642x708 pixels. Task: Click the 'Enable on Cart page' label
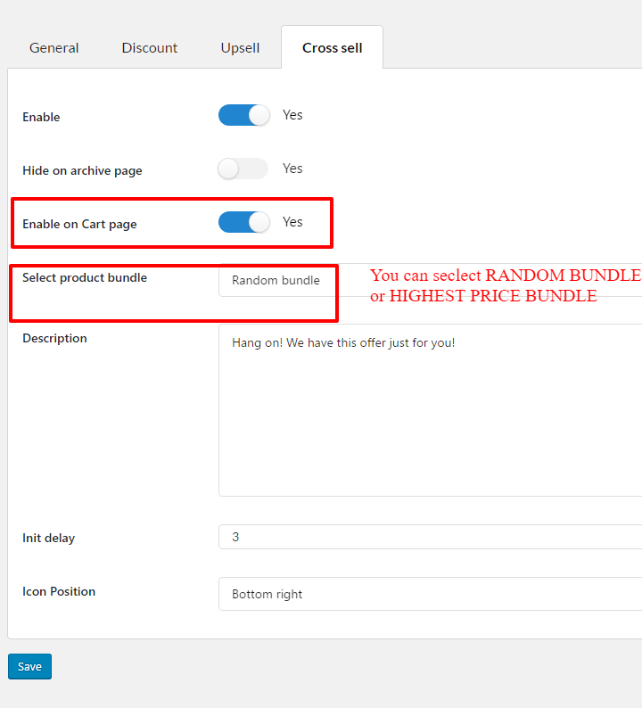(x=79, y=224)
